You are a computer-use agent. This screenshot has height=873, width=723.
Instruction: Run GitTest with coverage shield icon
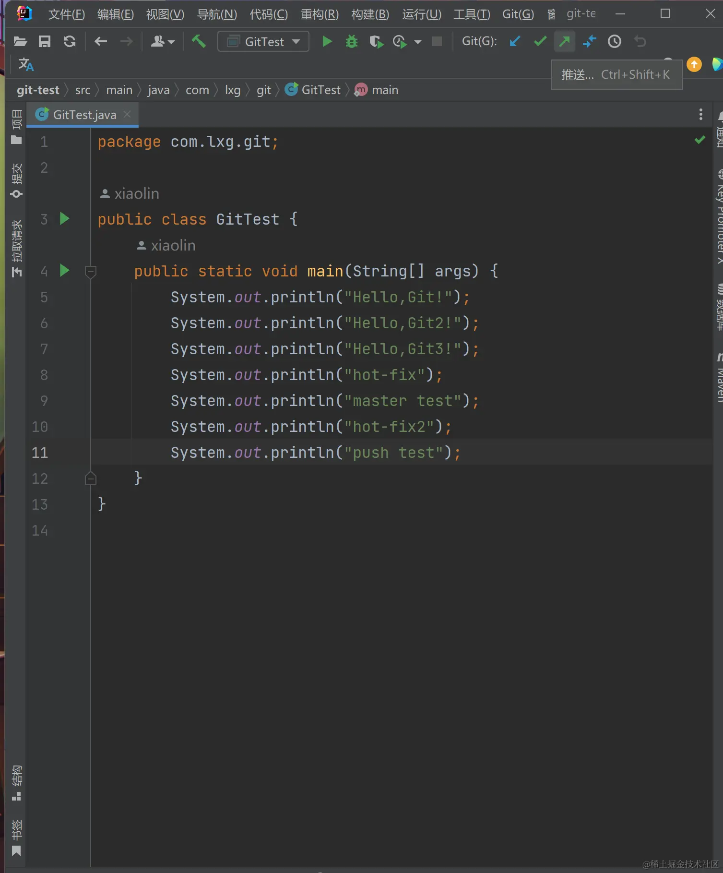(377, 42)
